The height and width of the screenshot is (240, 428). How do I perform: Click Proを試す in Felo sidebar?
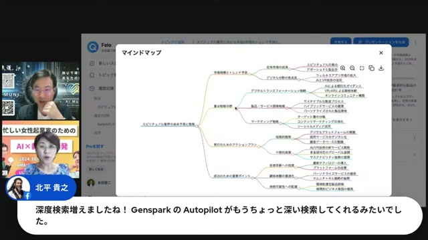pyautogui.click(x=95, y=147)
